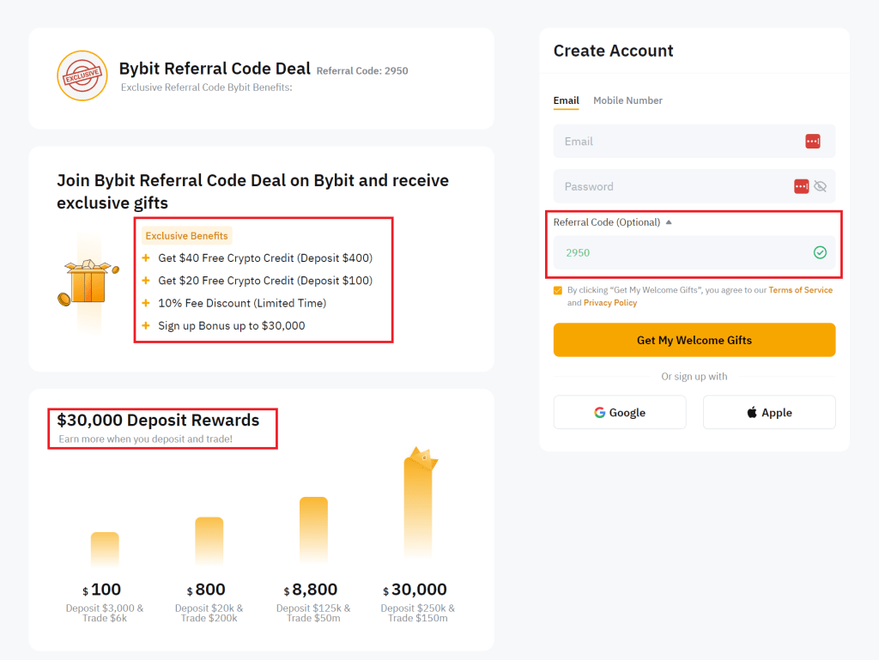The width and height of the screenshot is (879, 660).
Task: Switch to the Mobile Number tab
Action: click(x=627, y=100)
